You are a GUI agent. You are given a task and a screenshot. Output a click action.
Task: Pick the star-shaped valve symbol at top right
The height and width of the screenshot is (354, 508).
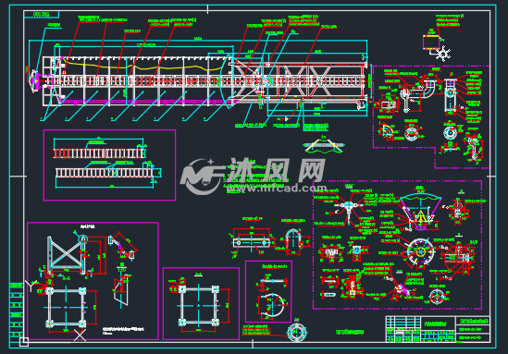click(x=442, y=54)
